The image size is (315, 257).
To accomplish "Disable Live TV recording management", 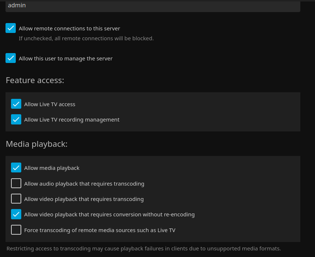I will tap(16, 119).
